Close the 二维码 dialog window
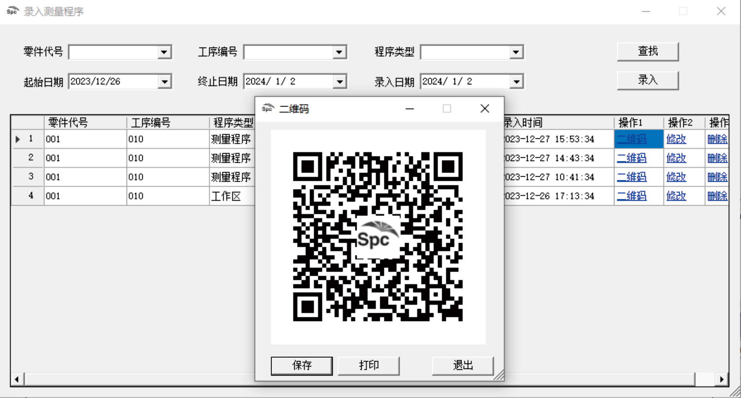The image size is (741, 398). click(484, 108)
